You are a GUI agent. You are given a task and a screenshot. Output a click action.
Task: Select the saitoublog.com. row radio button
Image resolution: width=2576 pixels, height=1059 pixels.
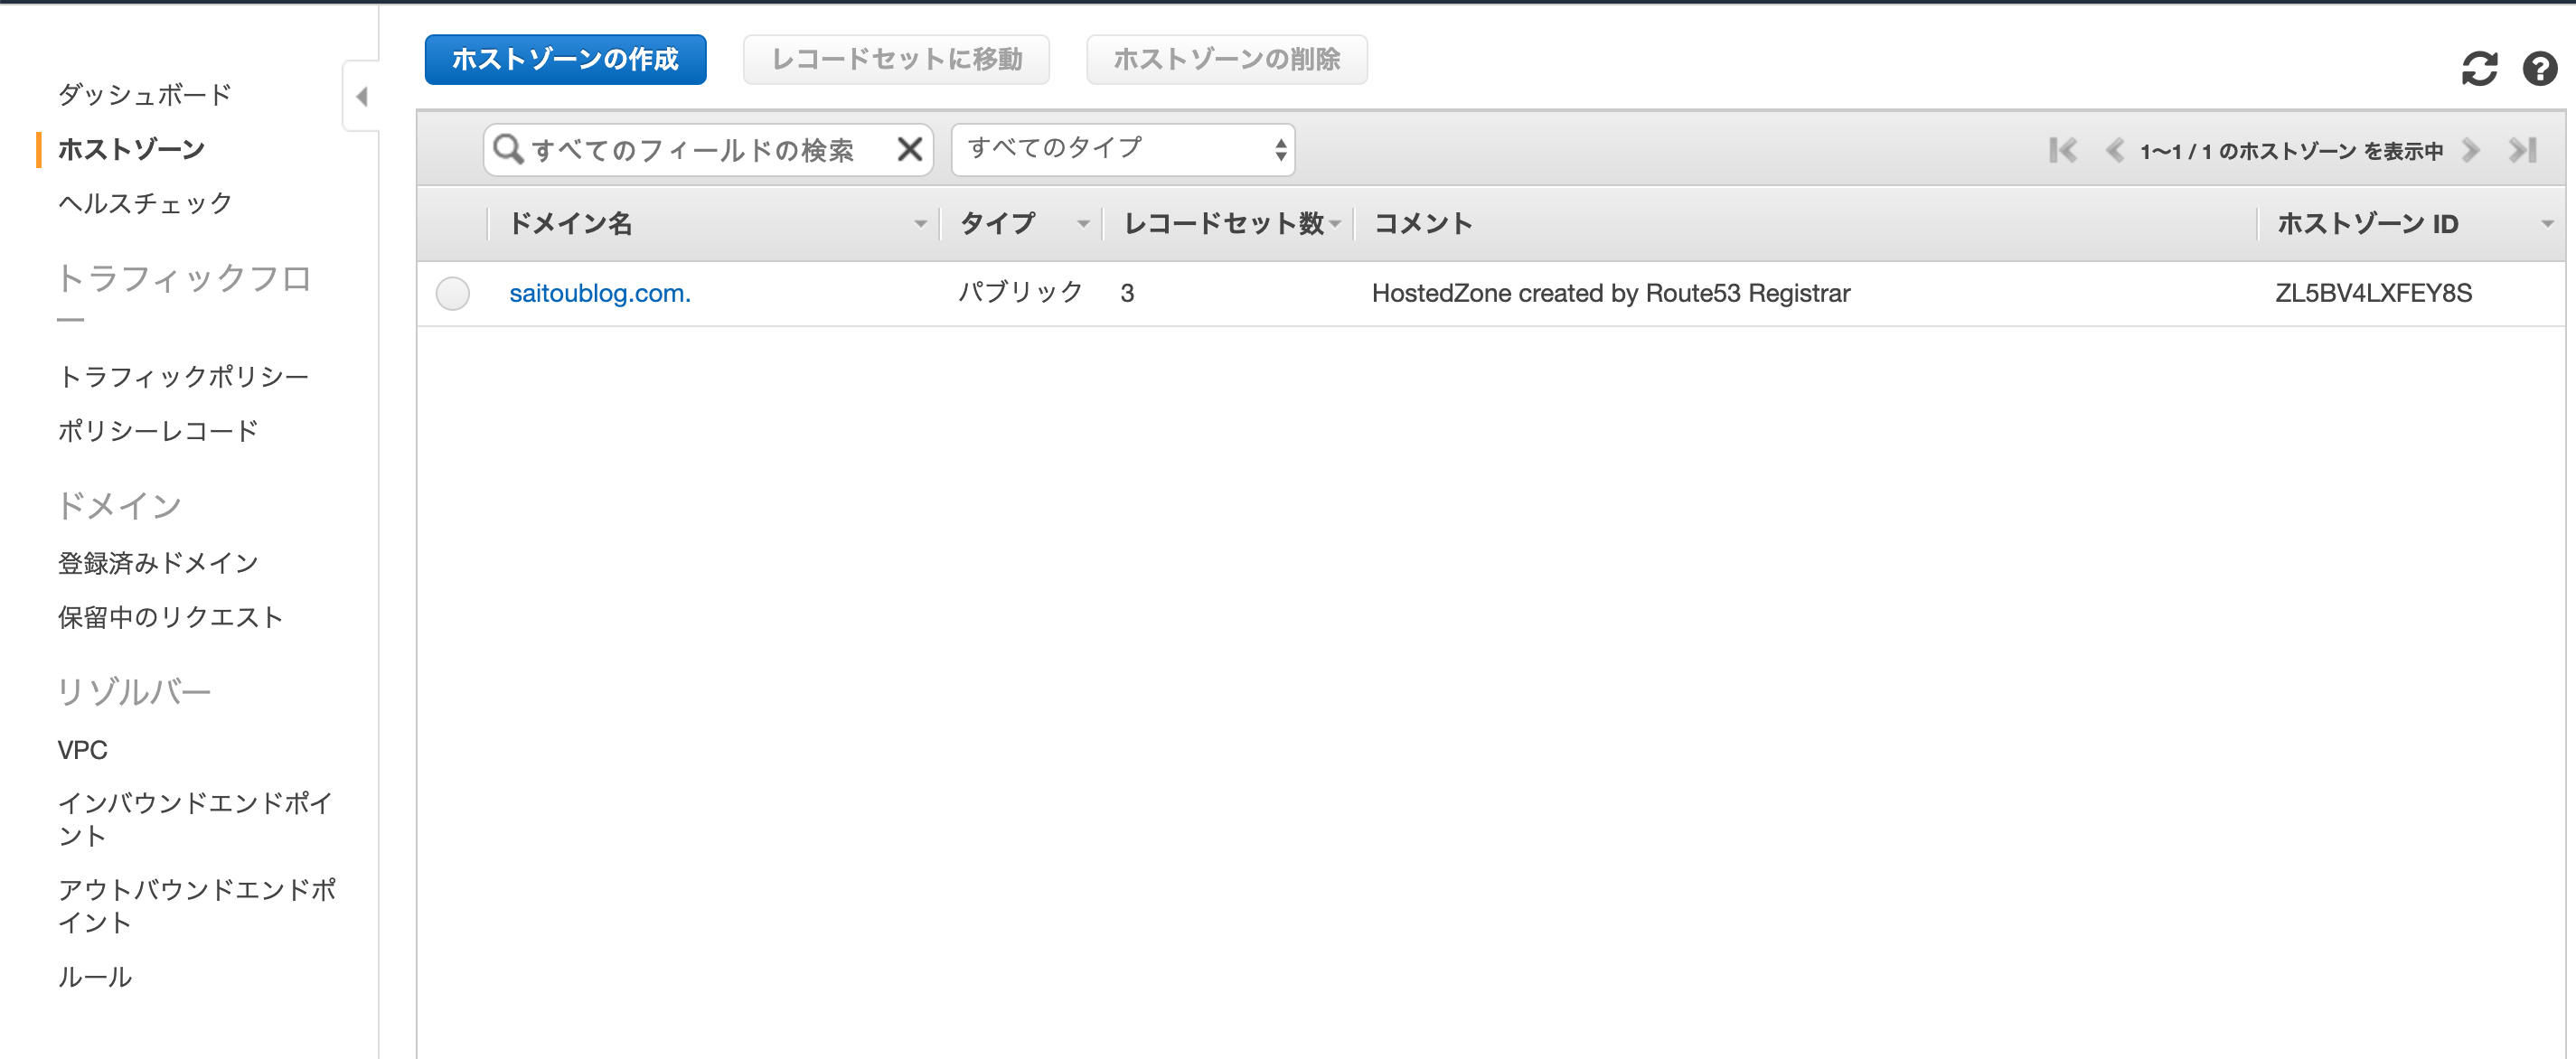click(452, 293)
